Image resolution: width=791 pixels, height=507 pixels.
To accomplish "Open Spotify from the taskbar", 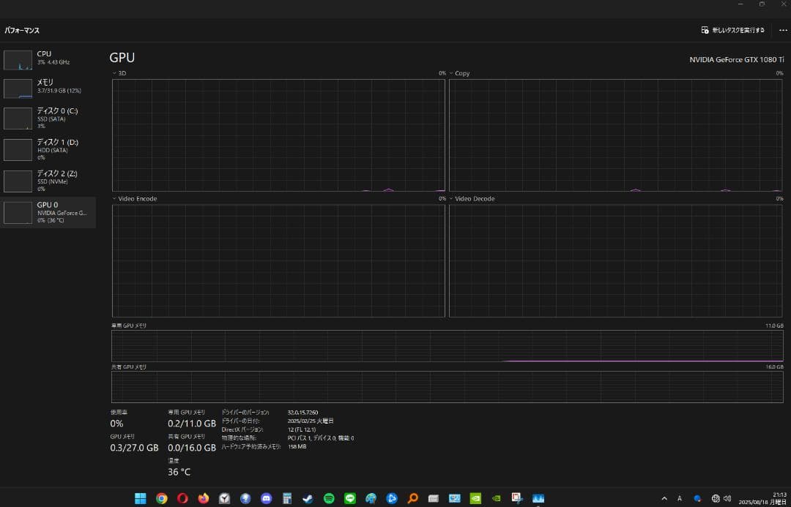I will pos(329,498).
